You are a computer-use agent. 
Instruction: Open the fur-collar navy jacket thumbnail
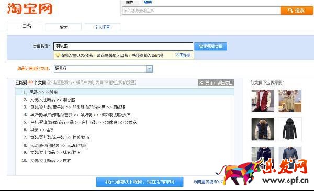coord(263,129)
